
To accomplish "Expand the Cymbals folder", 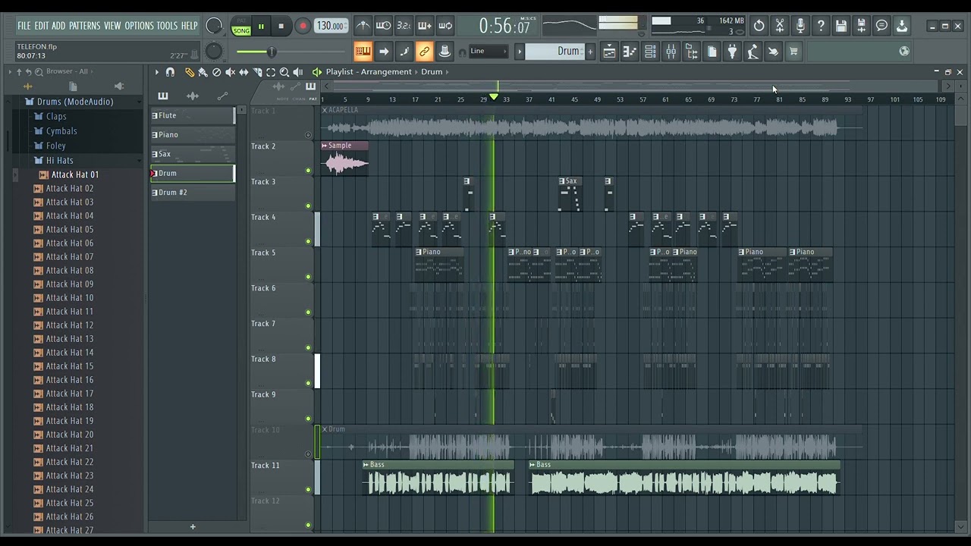I will (x=61, y=131).
